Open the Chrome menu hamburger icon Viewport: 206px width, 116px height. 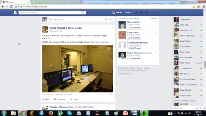click(203, 6)
